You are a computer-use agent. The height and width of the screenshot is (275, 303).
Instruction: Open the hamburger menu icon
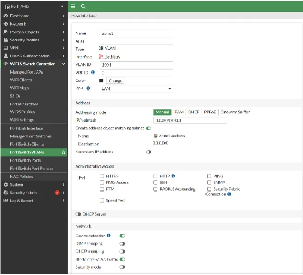pos(72,7)
